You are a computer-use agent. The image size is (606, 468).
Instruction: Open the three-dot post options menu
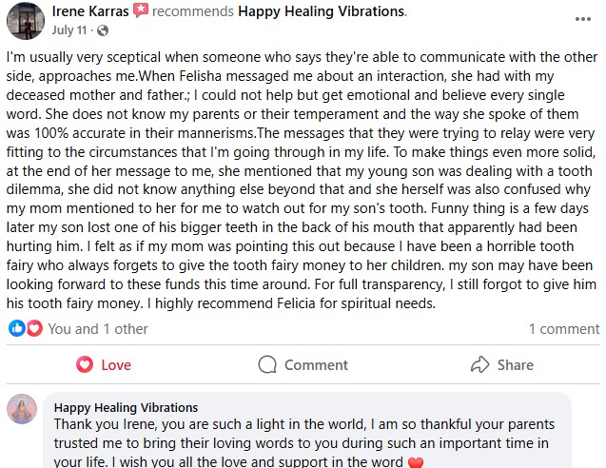tap(583, 19)
